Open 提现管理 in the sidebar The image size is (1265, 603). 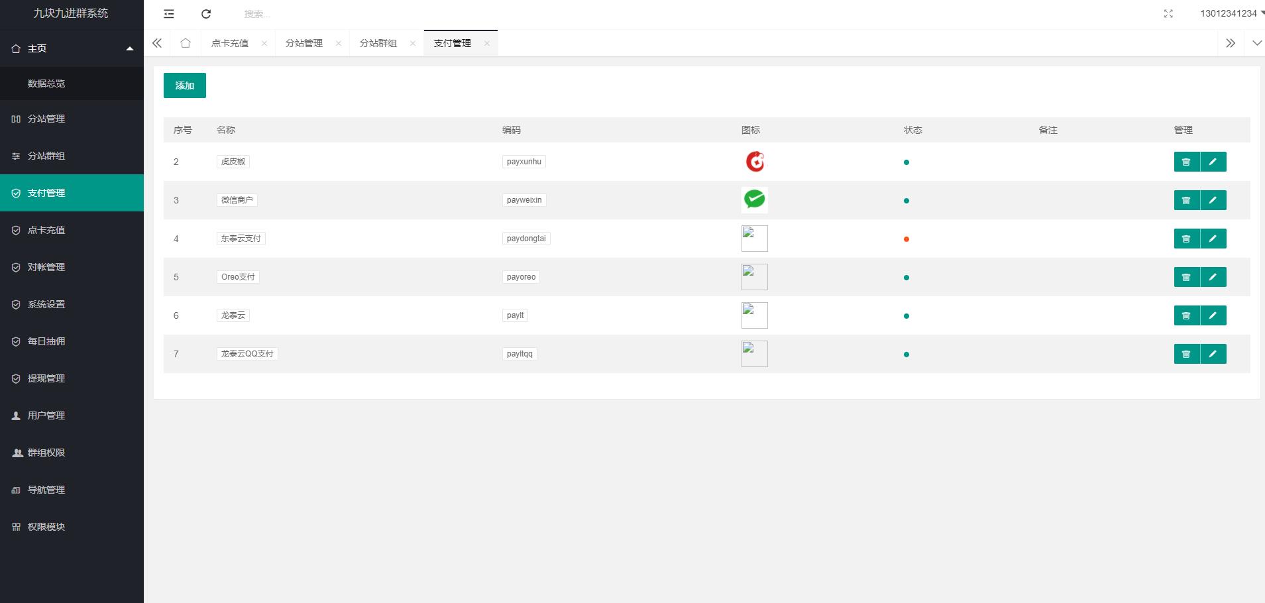pyautogui.click(x=46, y=378)
